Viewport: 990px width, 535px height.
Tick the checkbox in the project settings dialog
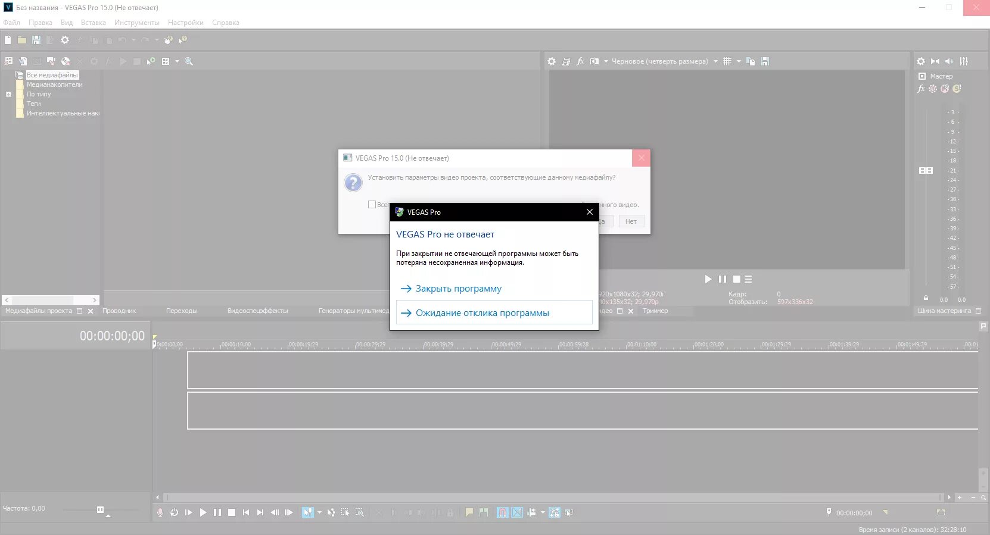(372, 204)
